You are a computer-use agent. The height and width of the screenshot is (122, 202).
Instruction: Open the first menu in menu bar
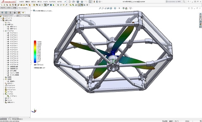(22, 2)
